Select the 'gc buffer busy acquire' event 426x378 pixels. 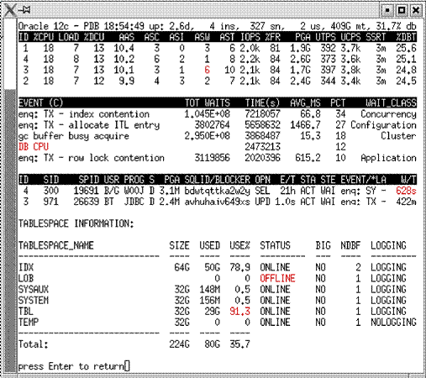point(74,136)
